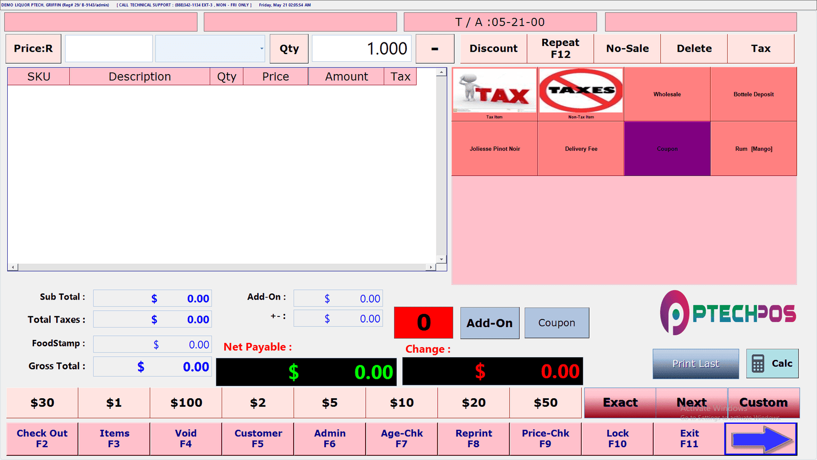Click Check Out F2
The width and height of the screenshot is (817, 460).
[x=42, y=439]
